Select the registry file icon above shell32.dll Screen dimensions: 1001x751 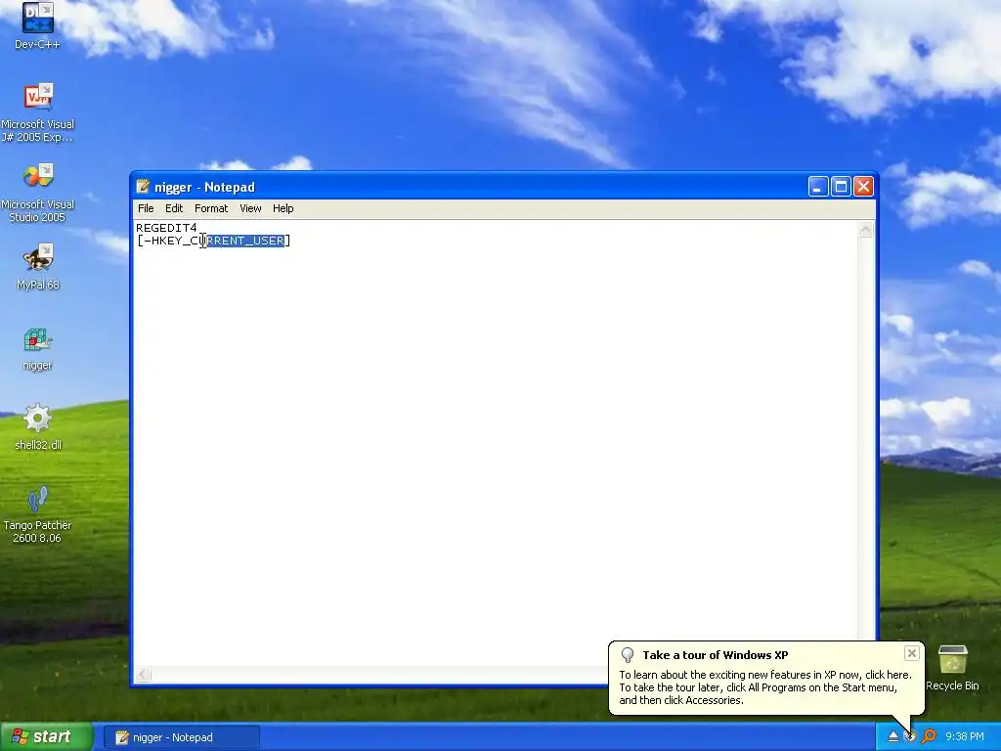(37, 348)
